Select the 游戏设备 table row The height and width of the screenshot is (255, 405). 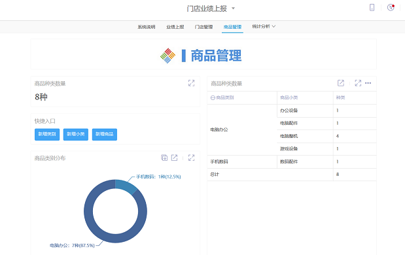pyautogui.click(x=326, y=149)
